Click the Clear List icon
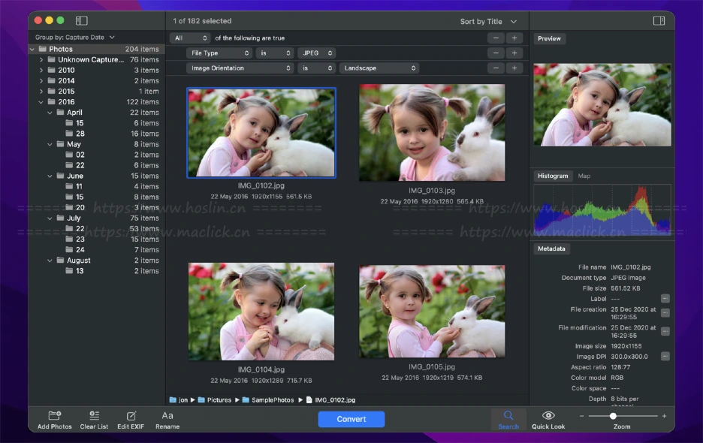 click(94, 416)
